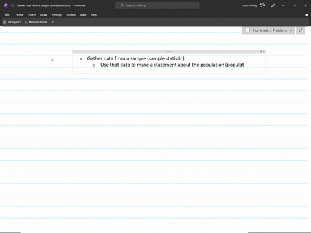The width and height of the screenshot is (311, 233).
Task: Click the sticky notes feed icon
Action: 306,15
